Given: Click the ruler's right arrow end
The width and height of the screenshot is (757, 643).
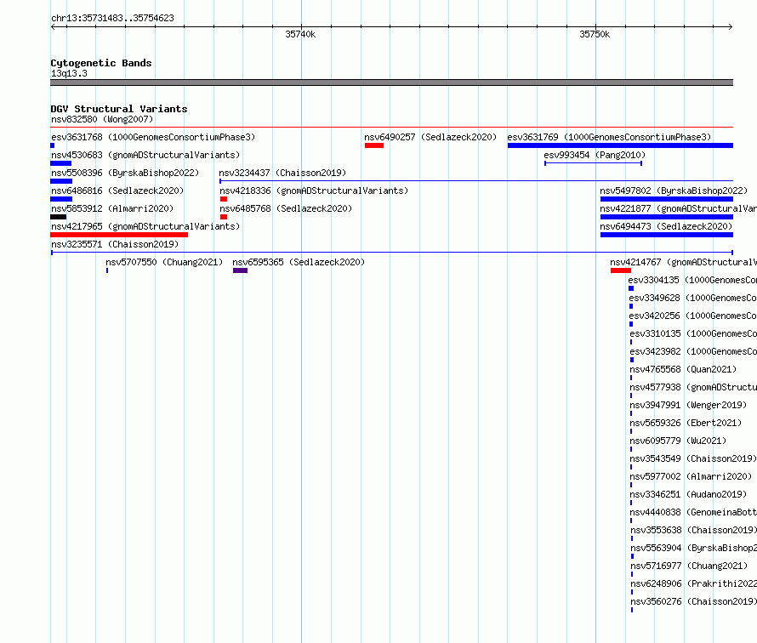Looking at the screenshot, I should [731, 26].
